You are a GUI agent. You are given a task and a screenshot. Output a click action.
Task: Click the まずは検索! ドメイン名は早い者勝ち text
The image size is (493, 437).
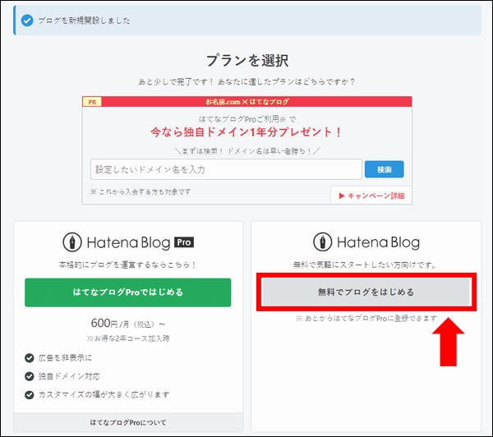point(247,151)
